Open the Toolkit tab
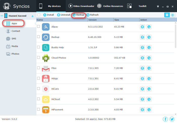The width and height of the screenshot is (177, 123). click(137, 6)
